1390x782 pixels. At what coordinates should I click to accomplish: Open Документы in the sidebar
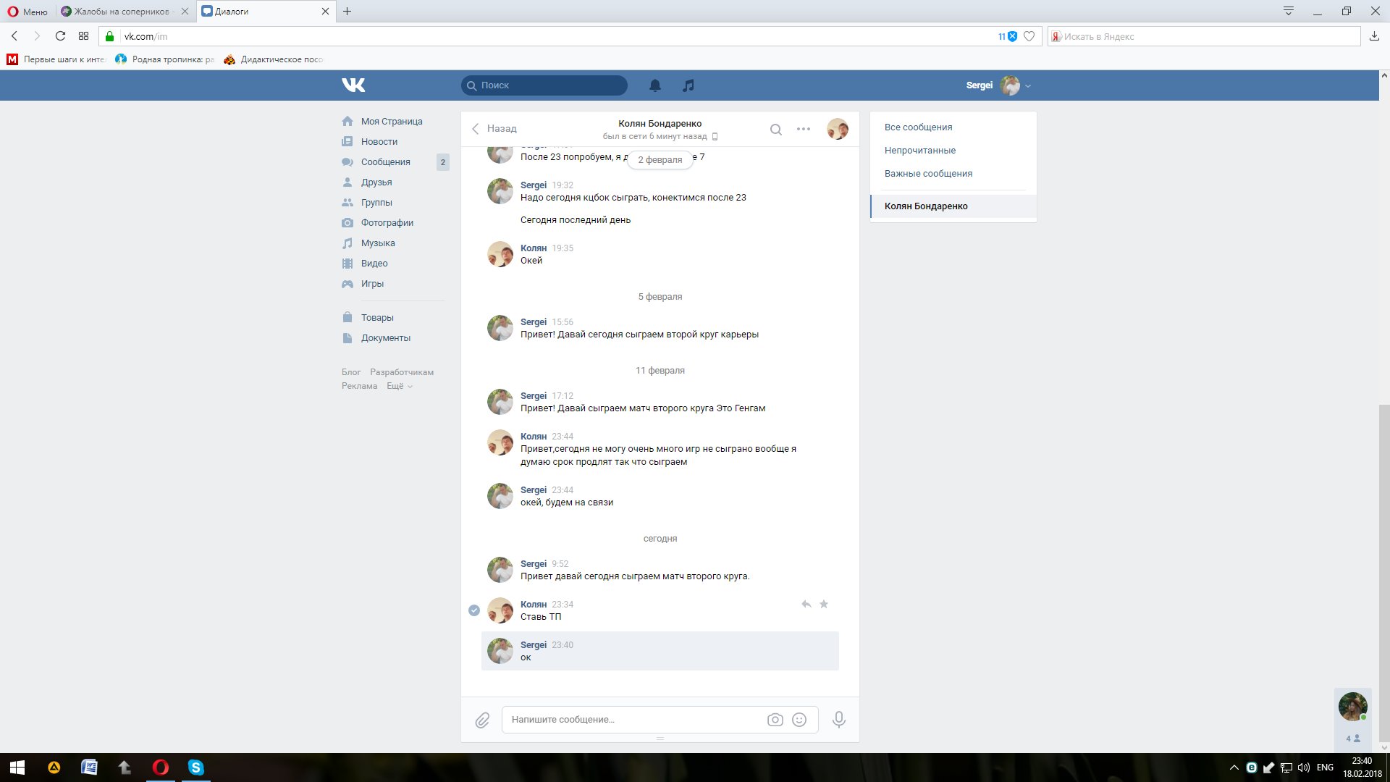(x=386, y=338)
